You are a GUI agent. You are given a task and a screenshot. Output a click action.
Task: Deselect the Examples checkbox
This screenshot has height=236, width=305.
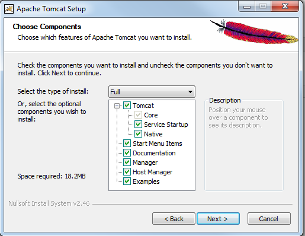pyautogui.click(x=127, y=181)
